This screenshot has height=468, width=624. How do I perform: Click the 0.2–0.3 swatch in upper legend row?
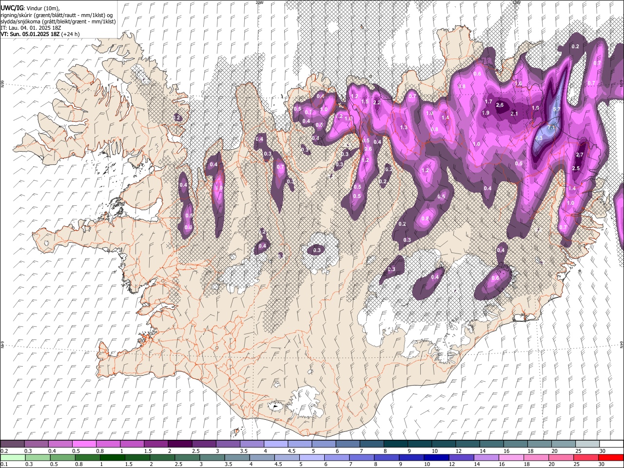coord(13,444)
